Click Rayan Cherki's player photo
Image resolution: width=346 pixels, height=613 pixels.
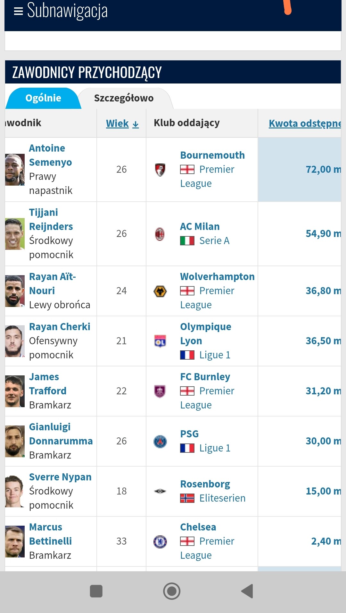pos(15,341)
